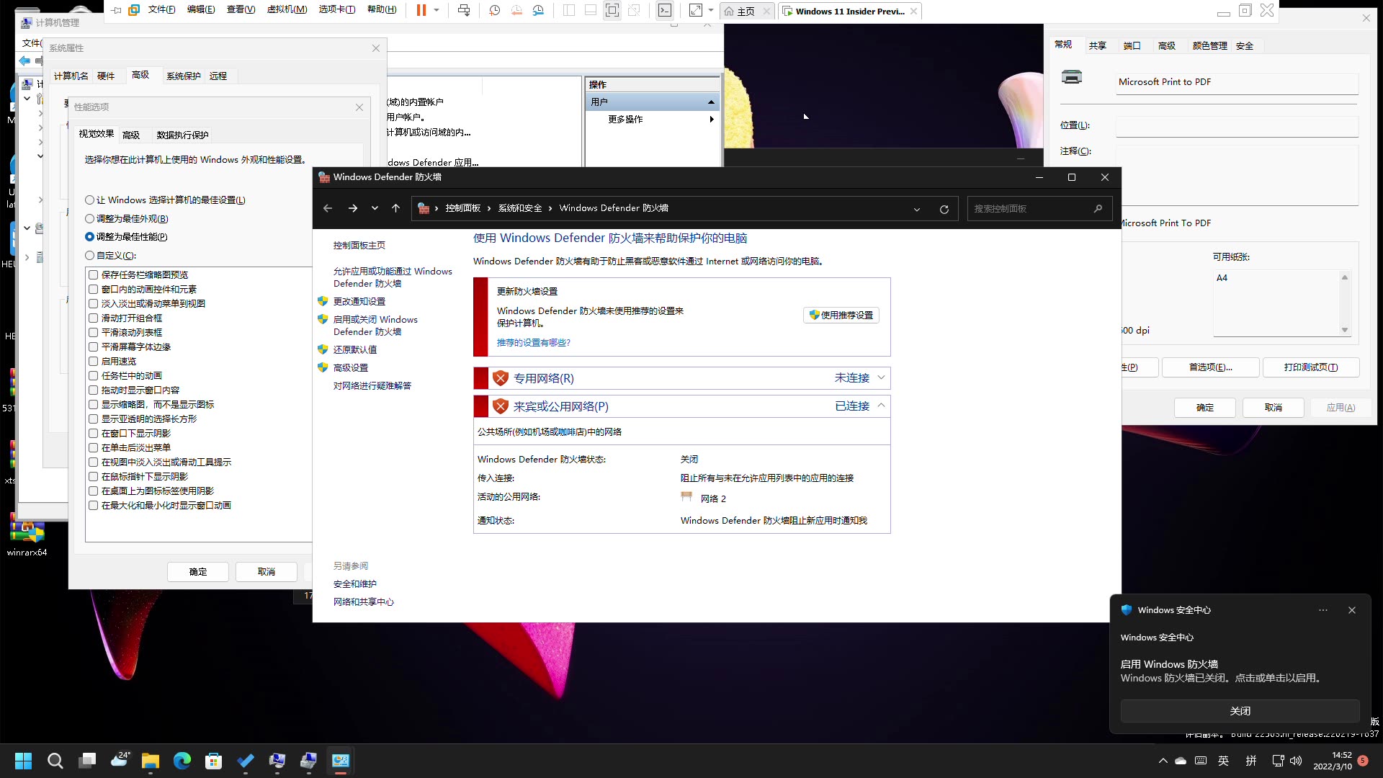This screenshot has width=1383, height=778.
Task: Open the VMware power options dropdown arrow
Action: [437, 10]
